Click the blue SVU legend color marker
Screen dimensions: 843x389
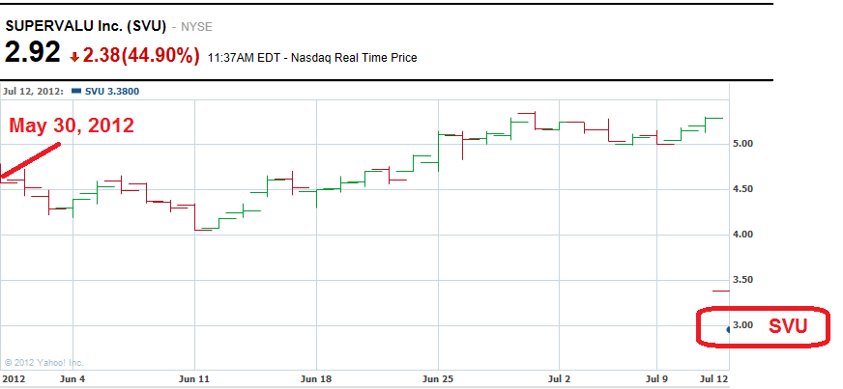76,91
